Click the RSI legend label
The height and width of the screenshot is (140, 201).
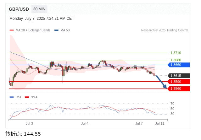click(18, 97)
